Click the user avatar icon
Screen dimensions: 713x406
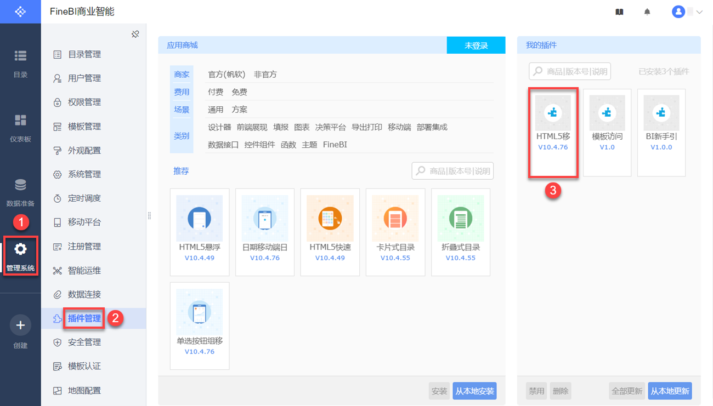(x=678, y=12)
